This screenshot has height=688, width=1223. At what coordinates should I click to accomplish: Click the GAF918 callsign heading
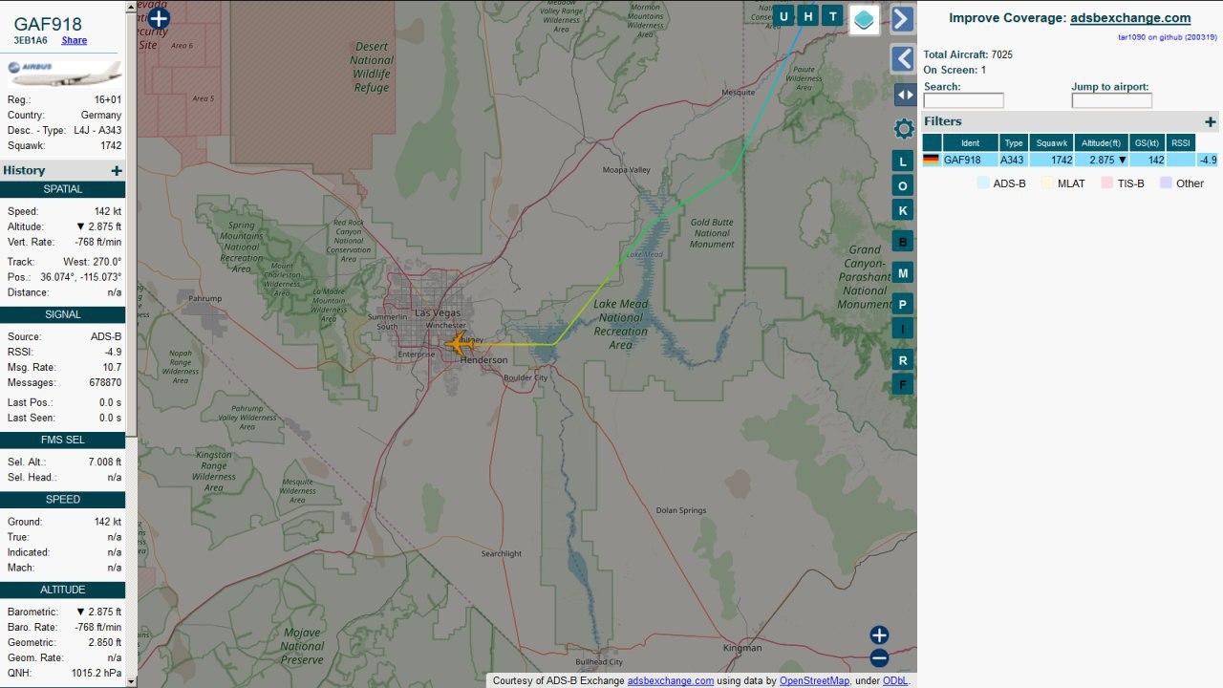pos(48,24)
